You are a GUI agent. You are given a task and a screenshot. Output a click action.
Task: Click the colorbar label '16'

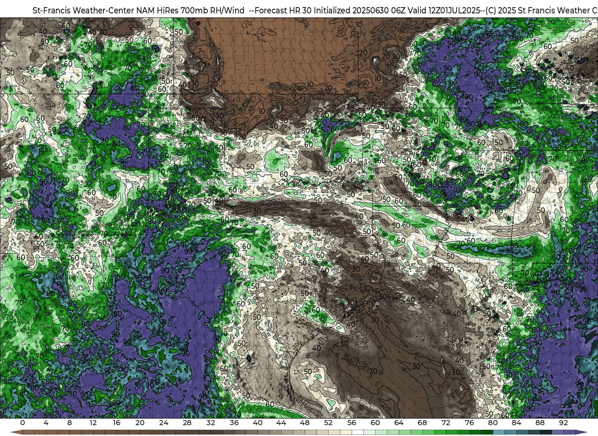[x=116, y=423]
